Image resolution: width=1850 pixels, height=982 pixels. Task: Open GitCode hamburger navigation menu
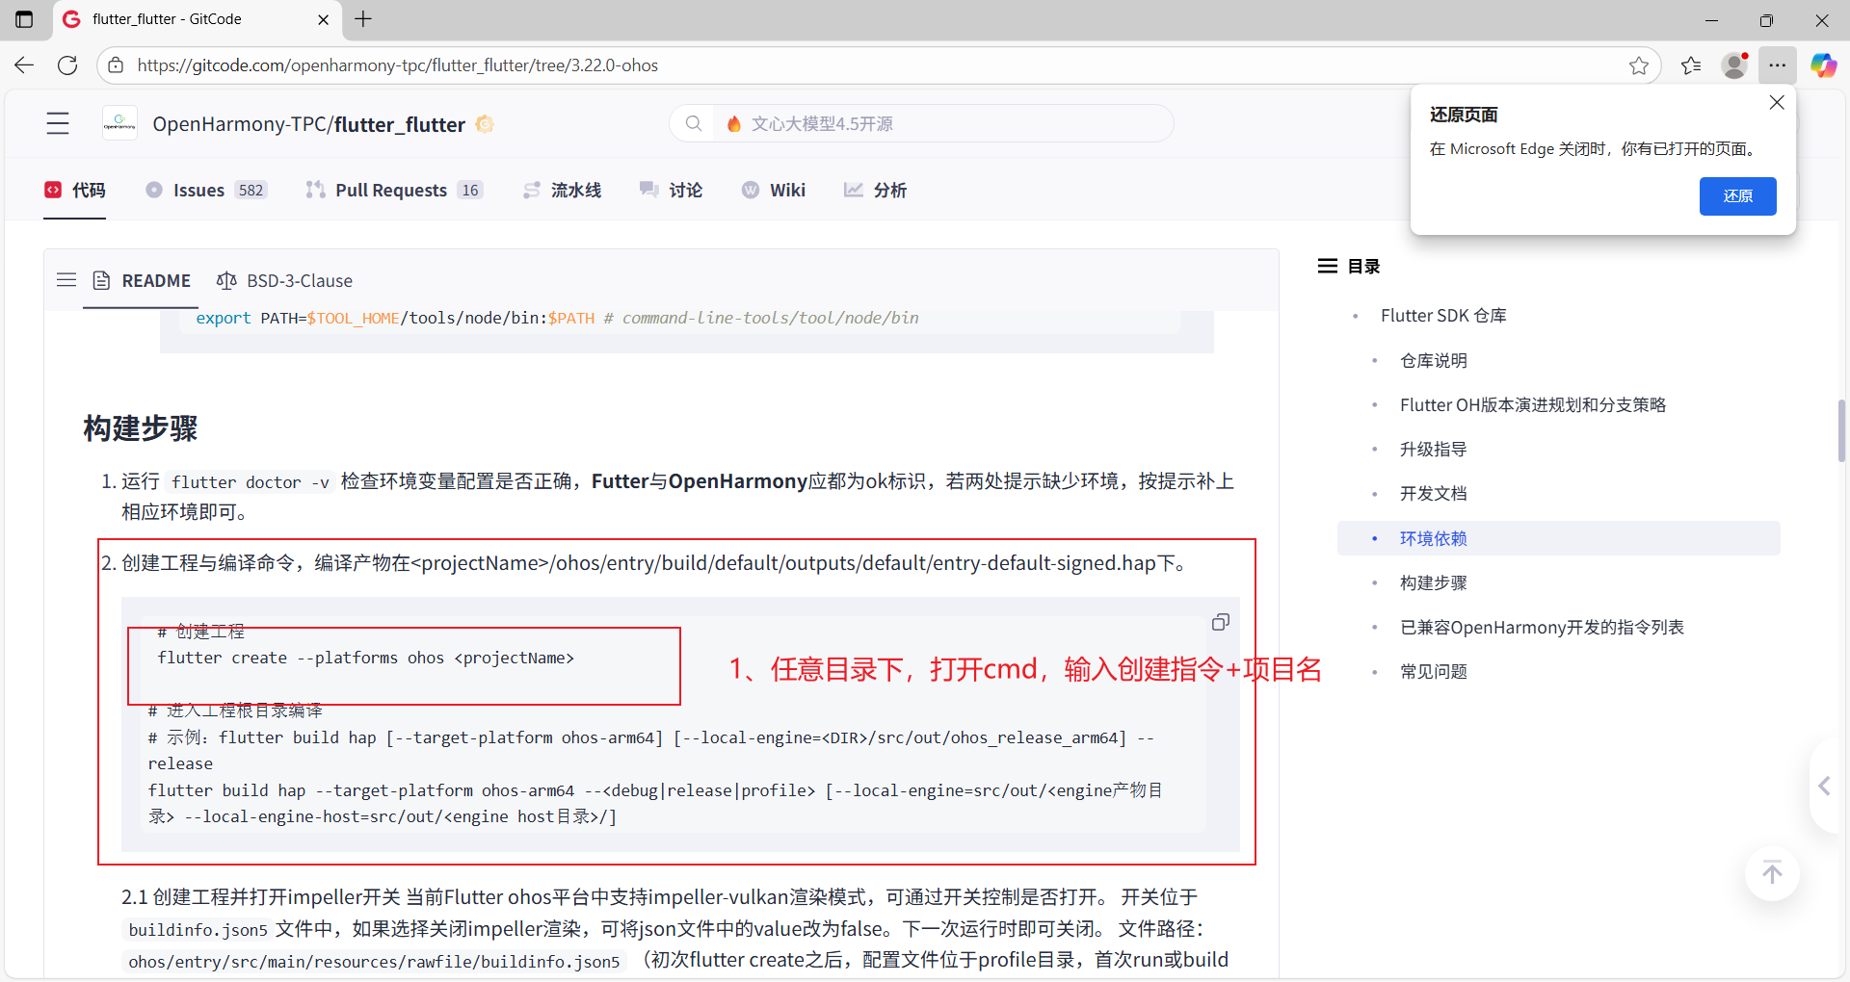pyautogui.click(x=58, y=123)
